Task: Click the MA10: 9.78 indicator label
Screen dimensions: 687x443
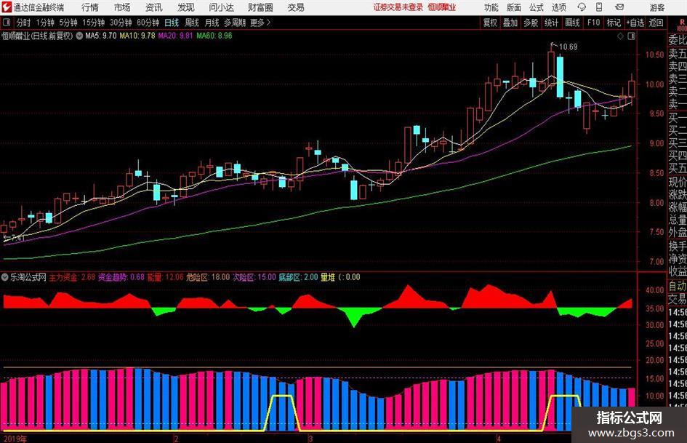Action: (137, 36)
